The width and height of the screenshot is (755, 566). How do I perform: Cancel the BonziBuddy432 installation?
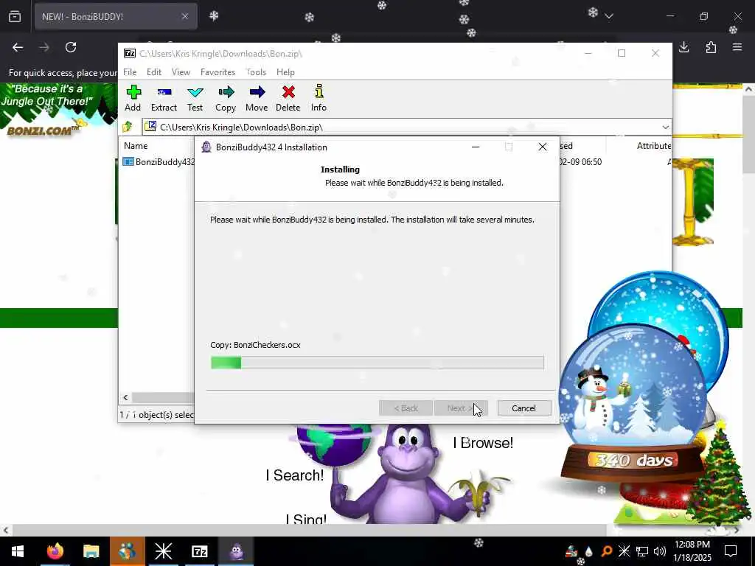pyautogui.click(x=524, y=408)
